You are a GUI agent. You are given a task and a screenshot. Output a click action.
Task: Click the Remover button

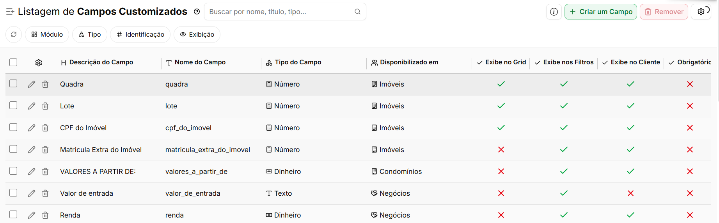(664, 12)
